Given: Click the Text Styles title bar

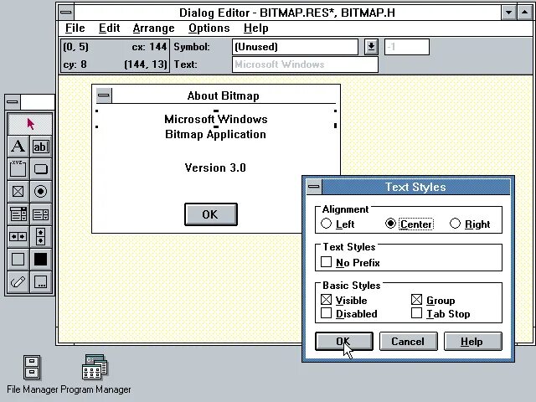Looking at the screenshot, I should tap(415, 187).
